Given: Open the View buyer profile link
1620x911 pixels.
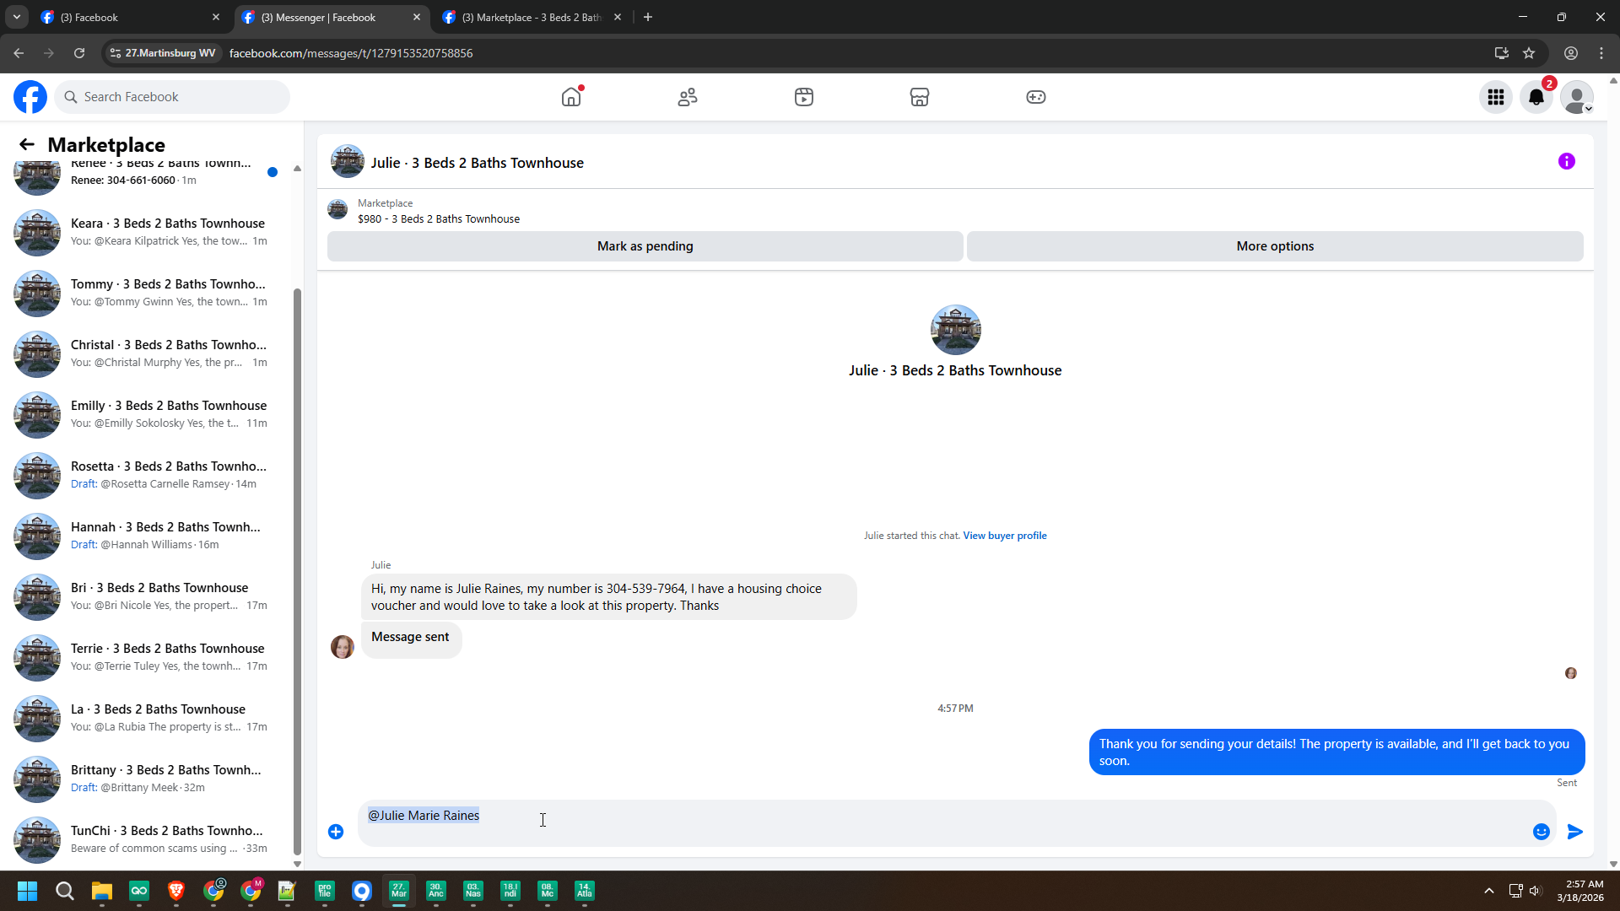Looking at the screenshot, I should 1005,536.
